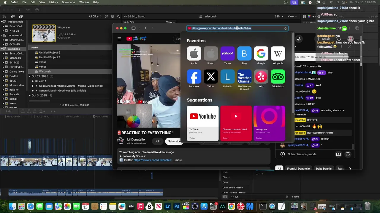Image resolution: width=380 pixels, height=213 pixels.
Task: Open Photos and Audio sidebar in Final Cut
Action: pos(12,17)
